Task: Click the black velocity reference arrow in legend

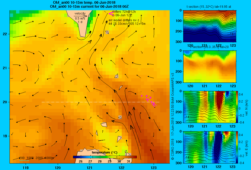Action: pos(81,16)
